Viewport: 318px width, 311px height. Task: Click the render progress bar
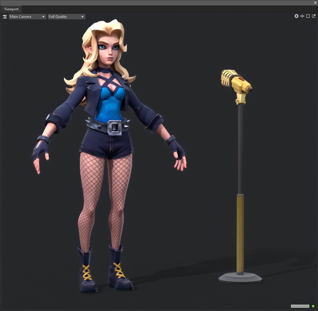[300, 306]
